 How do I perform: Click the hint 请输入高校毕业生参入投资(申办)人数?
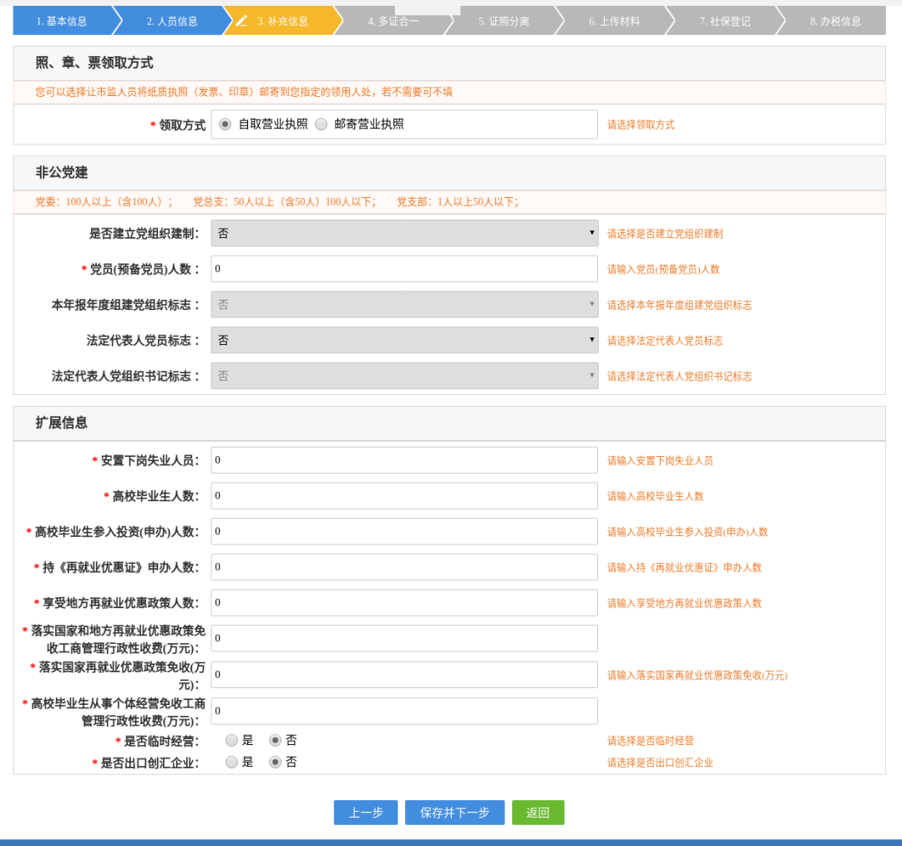pos(687,532)
